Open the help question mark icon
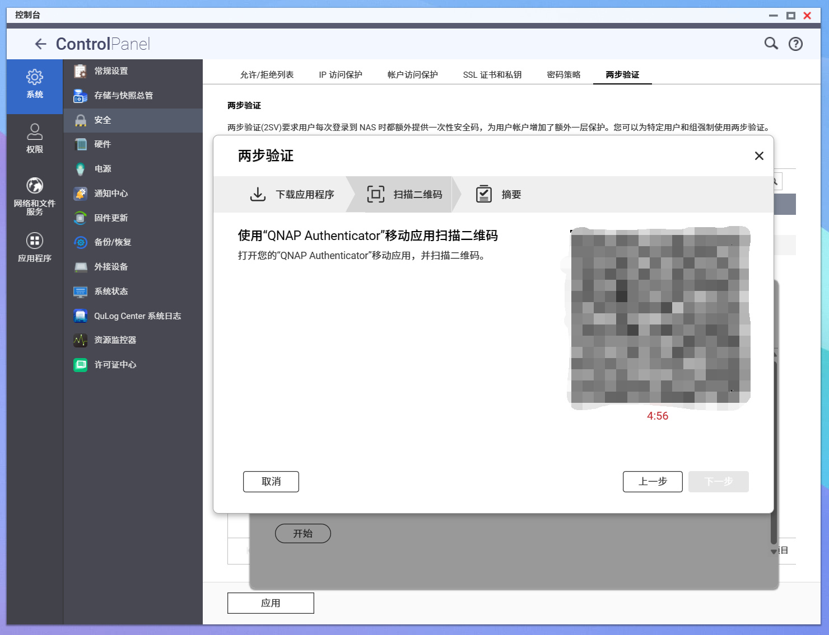This screenshot has height=635, width=829. [795, 44]
